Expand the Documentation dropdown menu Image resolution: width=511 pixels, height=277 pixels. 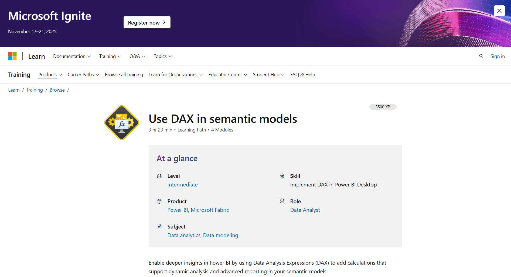(72, 56)
